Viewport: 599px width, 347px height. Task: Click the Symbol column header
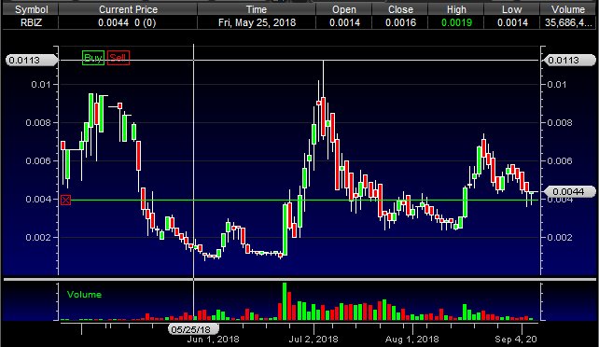click(x=31, y=9)
